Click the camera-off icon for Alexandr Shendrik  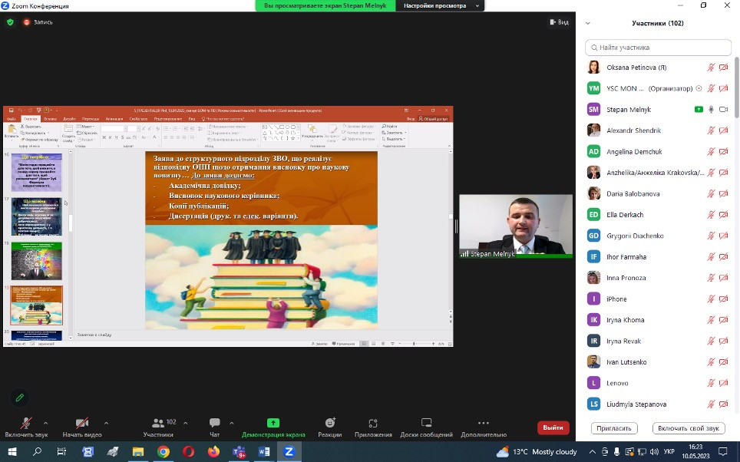coord(723,130)
